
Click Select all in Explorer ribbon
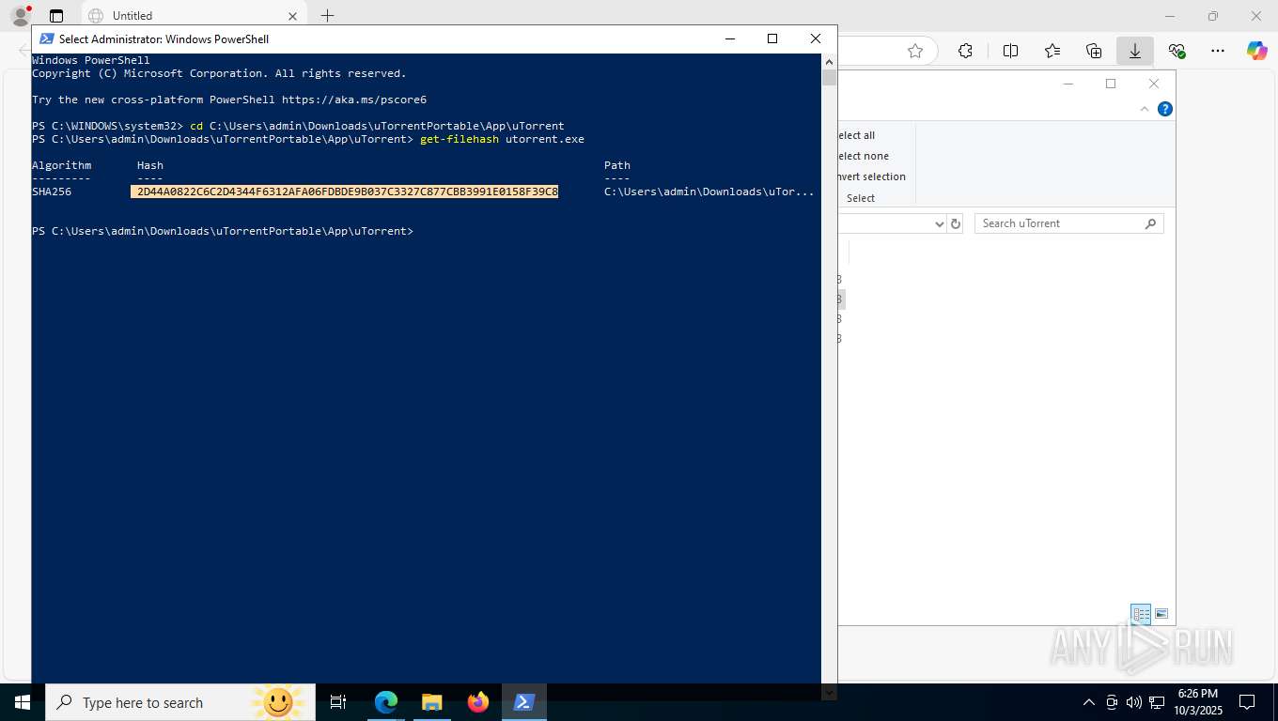click(x=856, y=135)
